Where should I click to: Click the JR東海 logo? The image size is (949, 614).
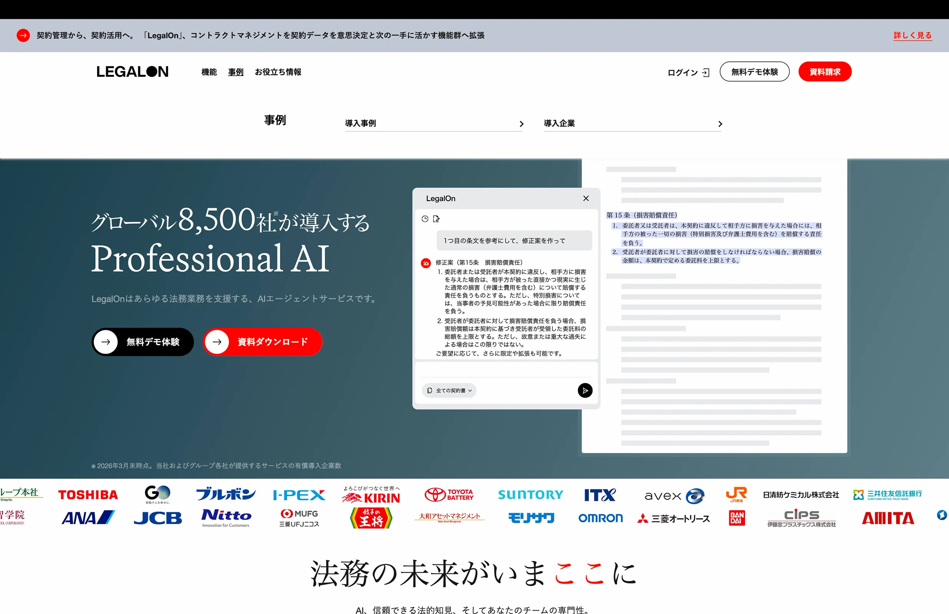click(x=736, y=495)
